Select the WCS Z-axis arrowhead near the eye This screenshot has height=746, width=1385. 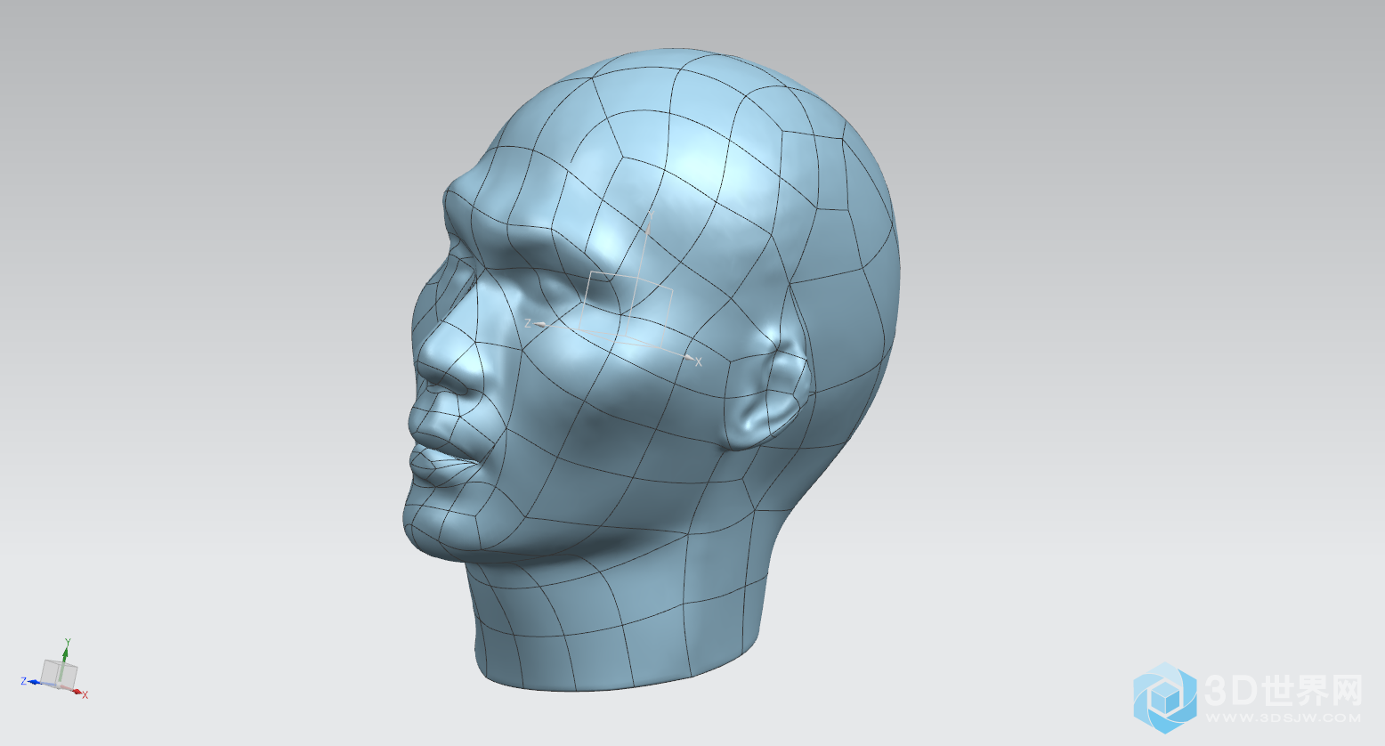[x=539, y=324]
